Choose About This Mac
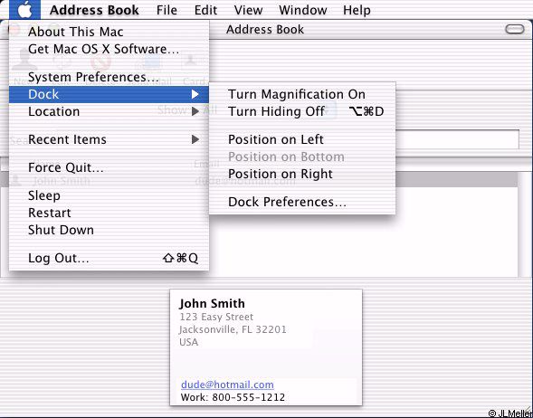The height and width of the screenshot is (418, 533). [x=109, y=32]
